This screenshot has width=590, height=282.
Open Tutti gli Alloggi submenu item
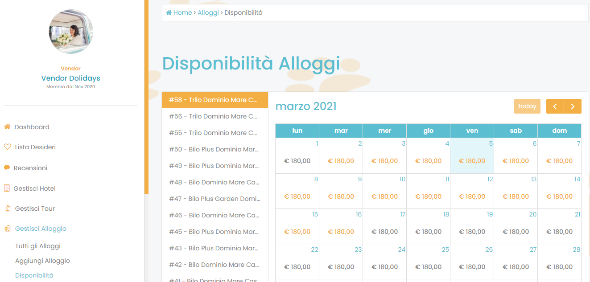38,246
